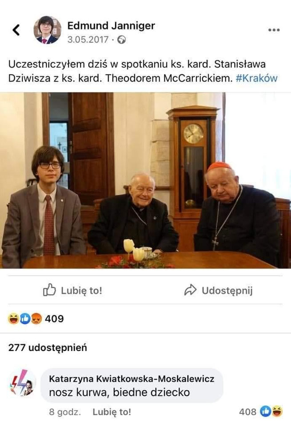Open Katarzyna Kwiatkowska-Moskalewicz's profile name

[x=132, y=379]
